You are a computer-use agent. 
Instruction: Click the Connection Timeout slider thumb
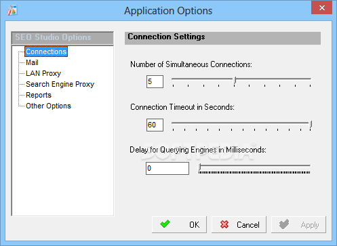311,124
